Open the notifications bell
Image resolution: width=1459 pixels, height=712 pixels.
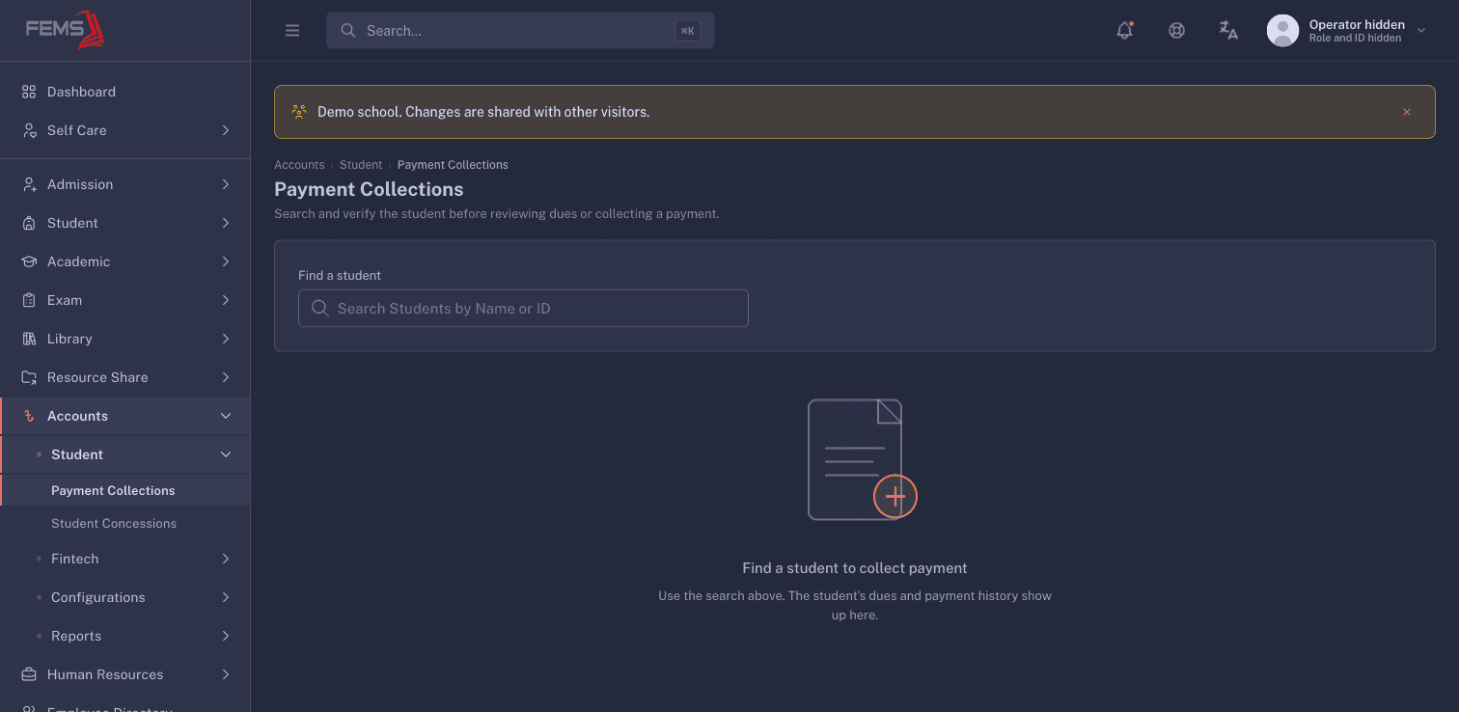1124,30
